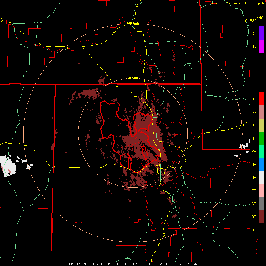Click the Hydrometeor Classification KMTX title caption

[133, 264]
